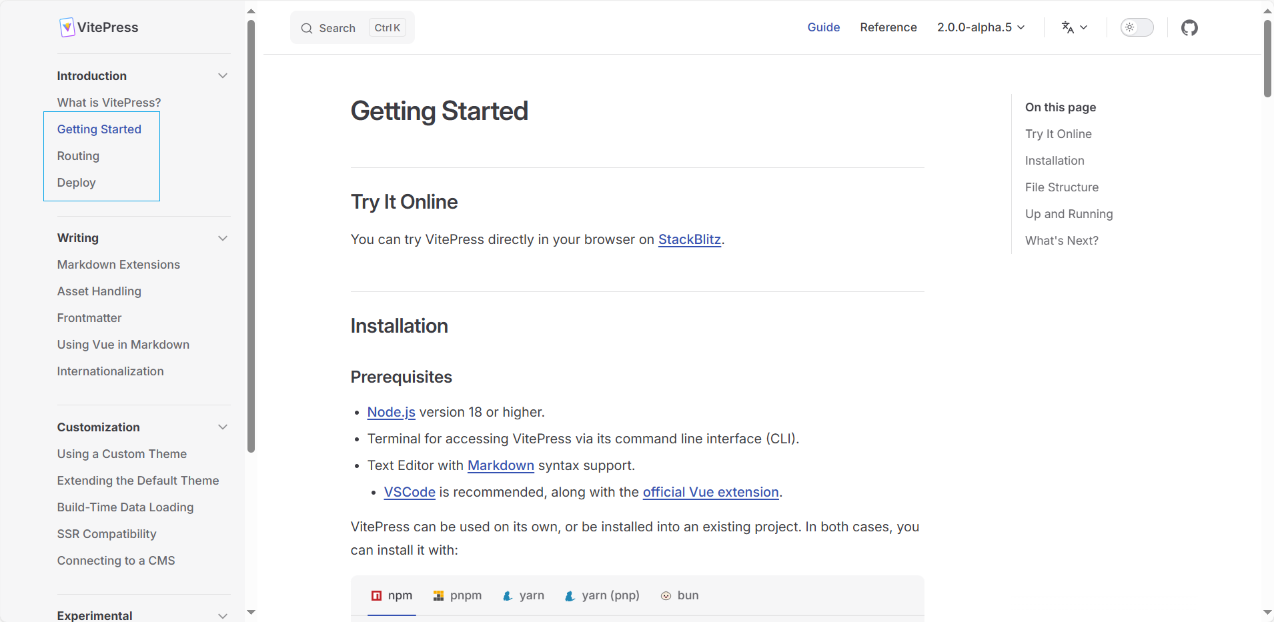Select the pnpm package manager tab
The image size is (1274, 622).
click(x=458, y=595)
